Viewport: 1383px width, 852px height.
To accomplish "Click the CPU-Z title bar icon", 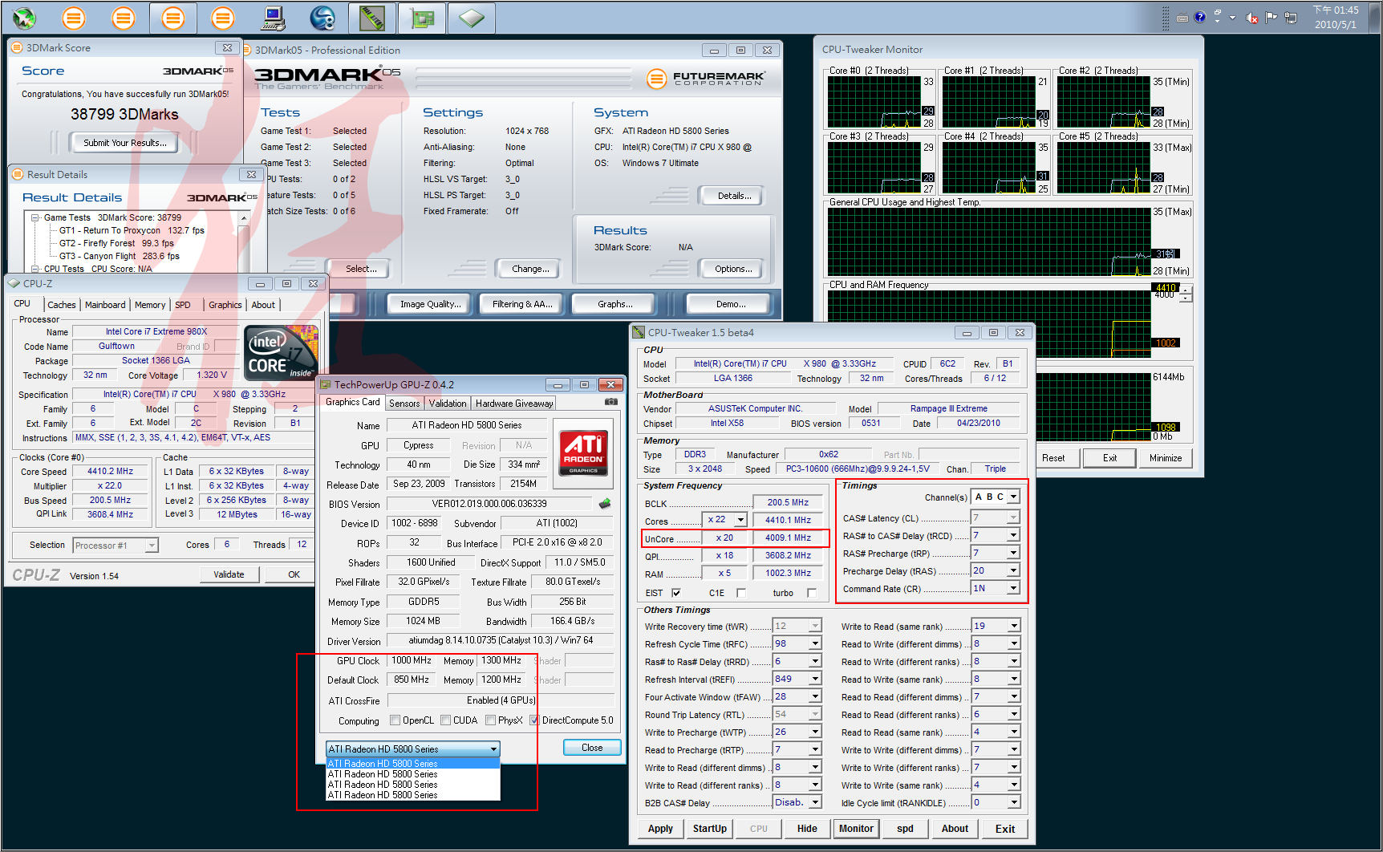I will 14,283.
